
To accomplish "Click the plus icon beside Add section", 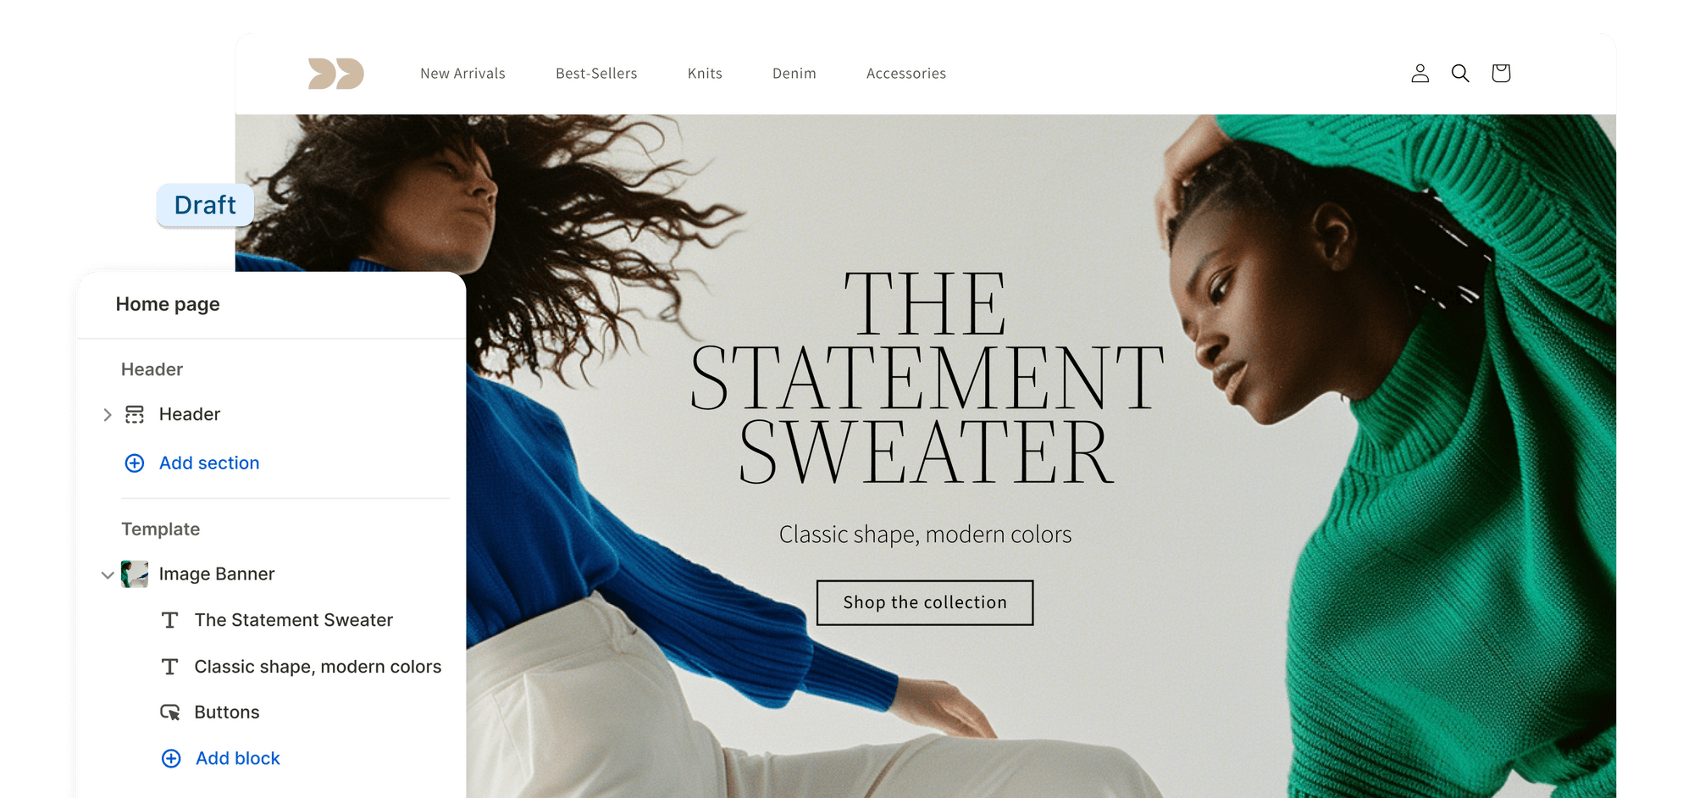I will click(135, 463).
